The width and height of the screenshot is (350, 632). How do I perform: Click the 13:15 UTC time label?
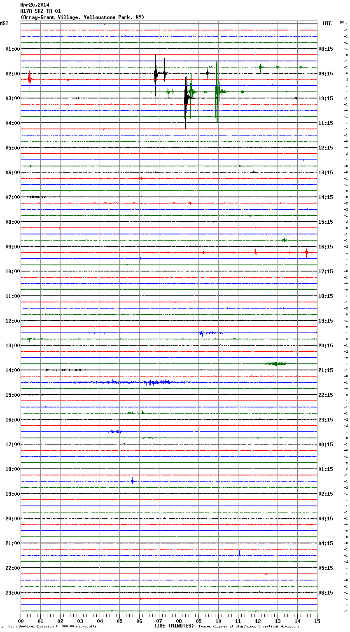click(x=326, y=173)
